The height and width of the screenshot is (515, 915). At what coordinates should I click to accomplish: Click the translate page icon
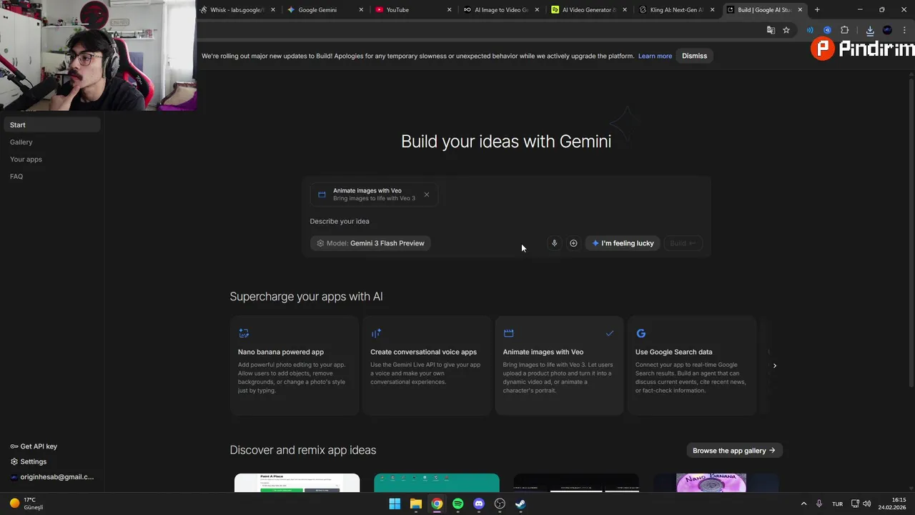771,30
